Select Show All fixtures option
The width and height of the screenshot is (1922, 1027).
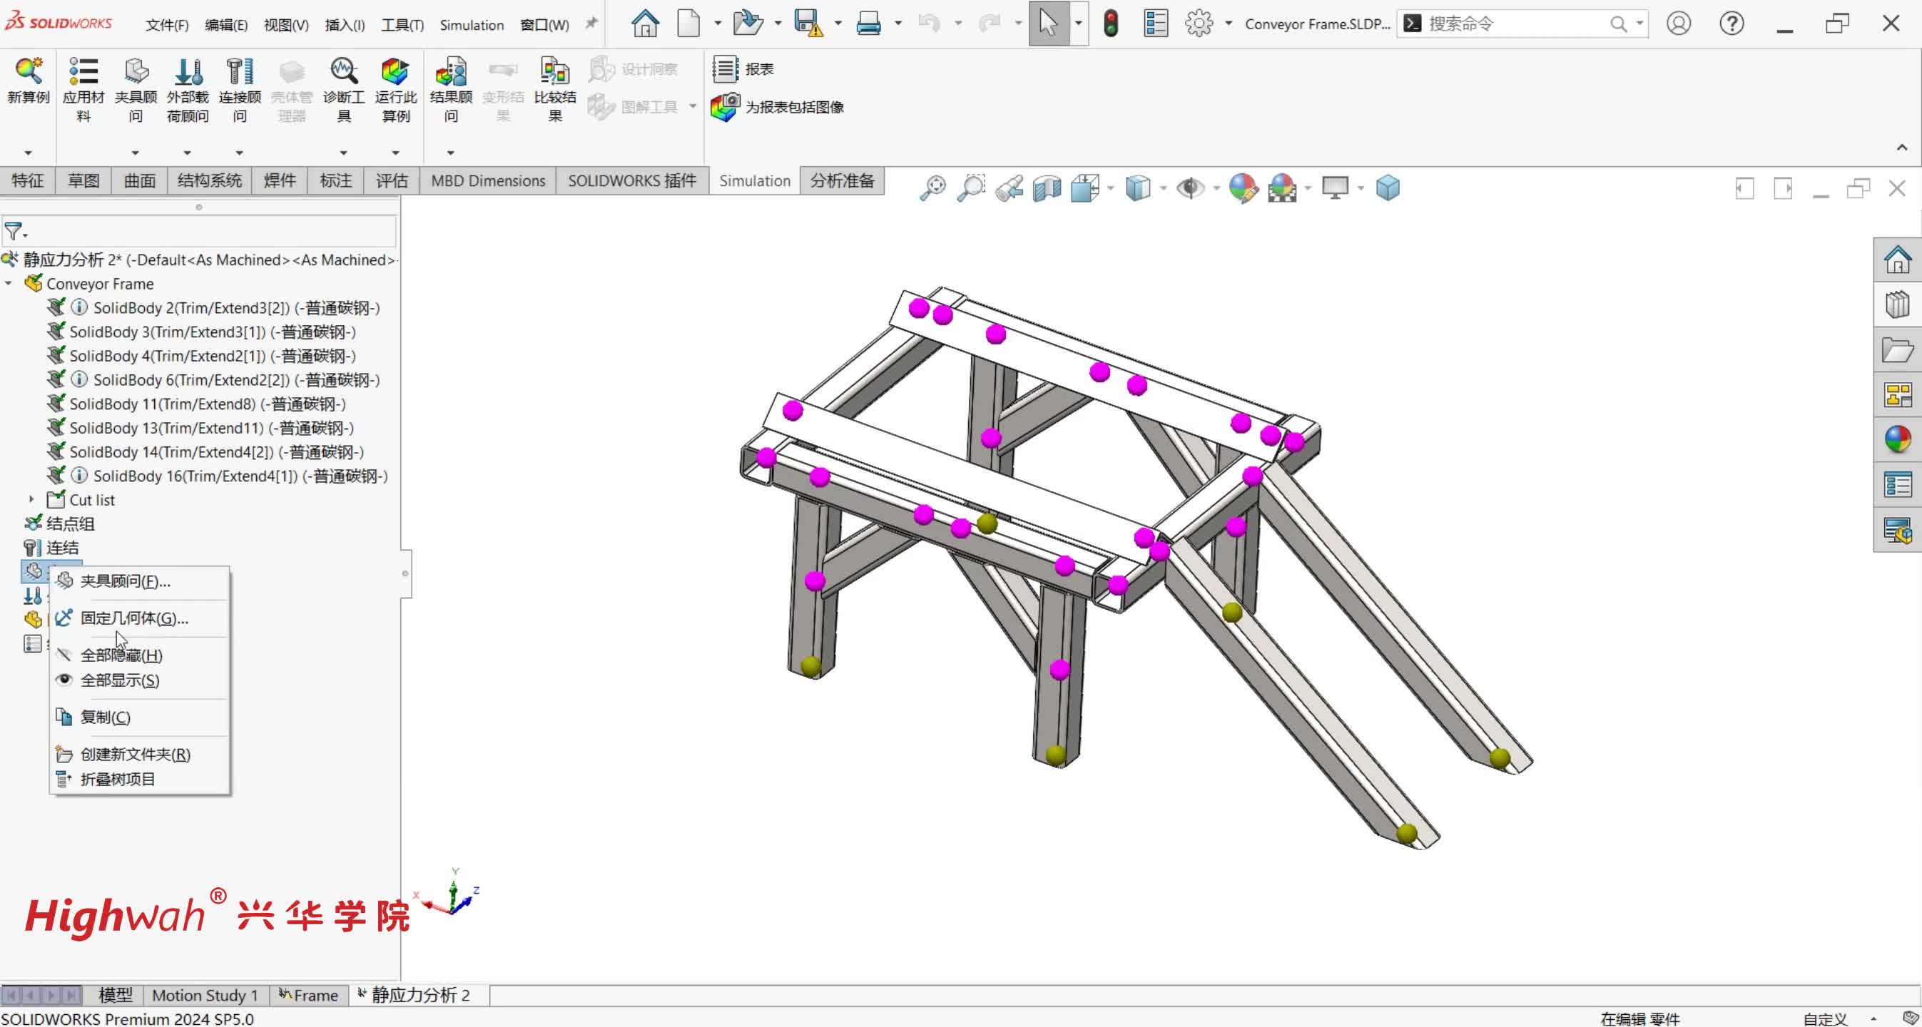pyautogui.click(x=119, y=680)
